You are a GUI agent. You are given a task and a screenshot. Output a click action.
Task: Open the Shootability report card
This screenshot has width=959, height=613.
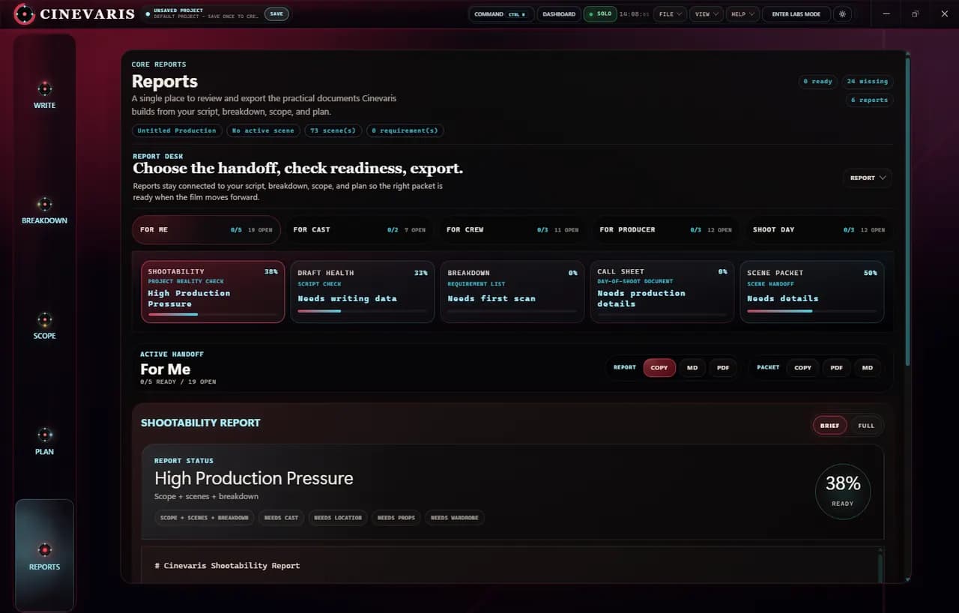[x=213, y=292]
